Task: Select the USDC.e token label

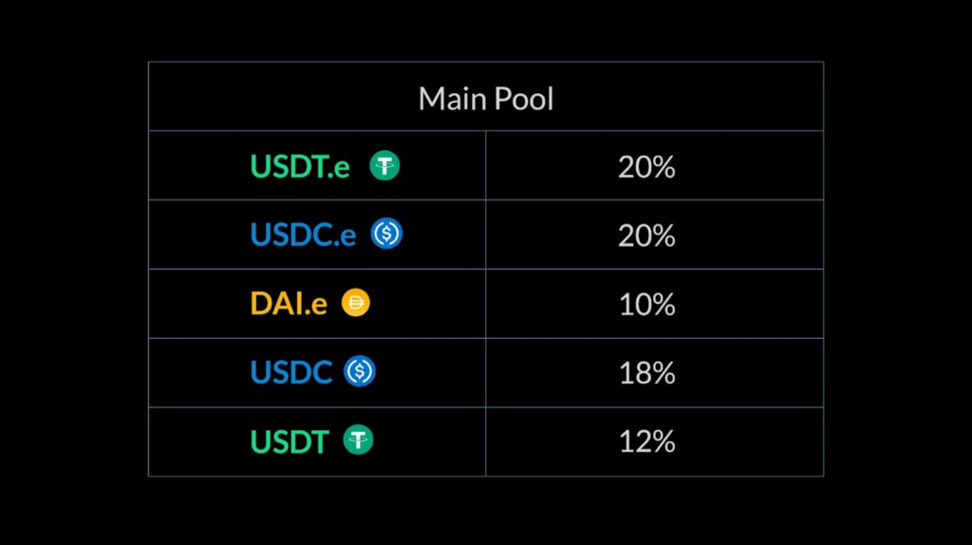Action: coord(303,235)
